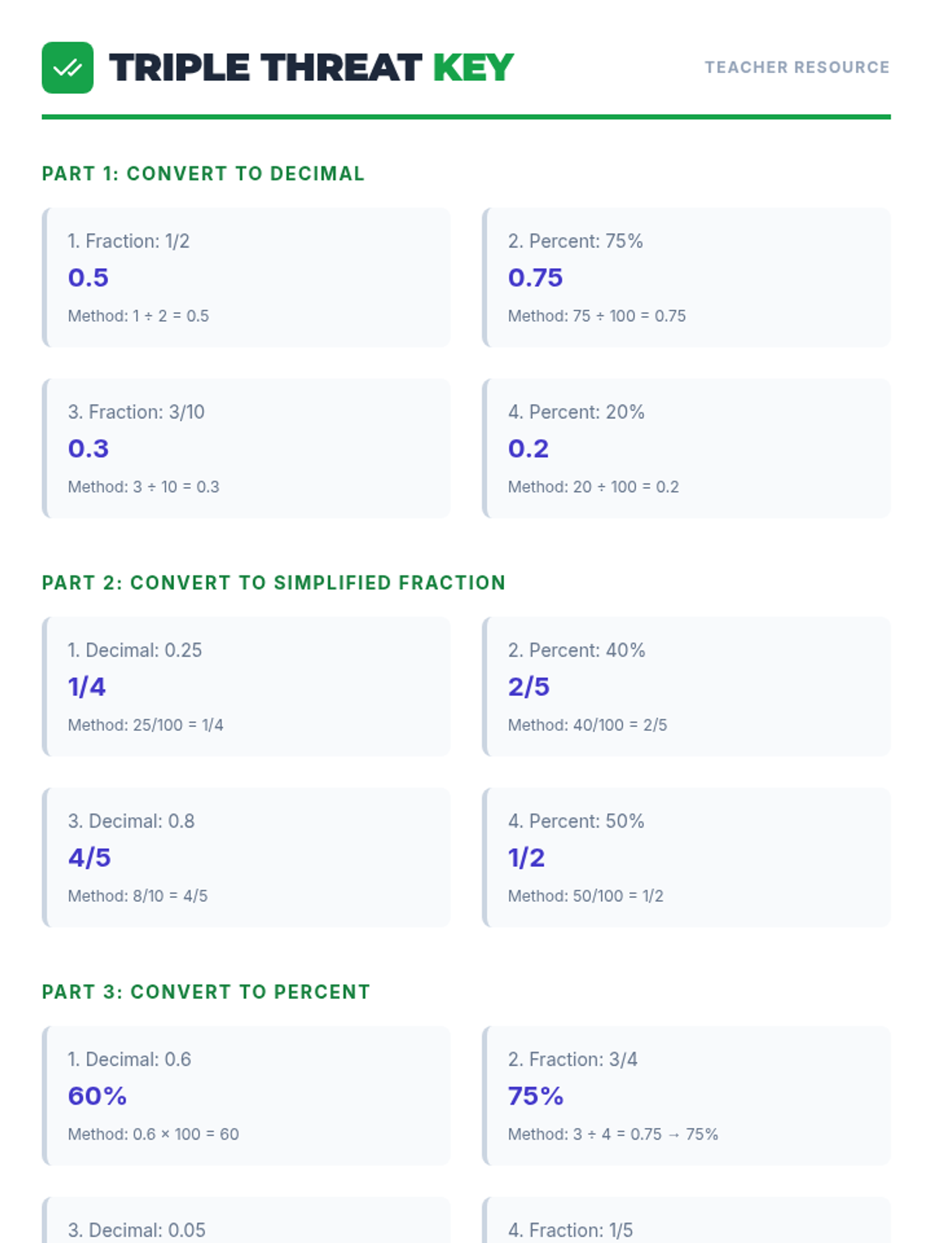Select the Part 1: Convert to Decimal heading
Viewport: 932px width, 1243px height.
(203, 173)
